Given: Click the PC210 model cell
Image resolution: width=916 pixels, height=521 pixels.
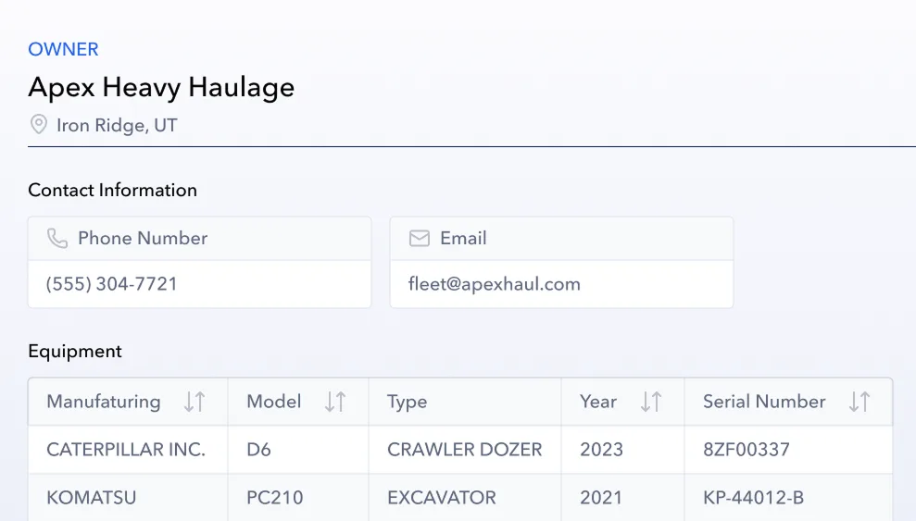Looking at the screenshot, I should (x=275, y=498).
